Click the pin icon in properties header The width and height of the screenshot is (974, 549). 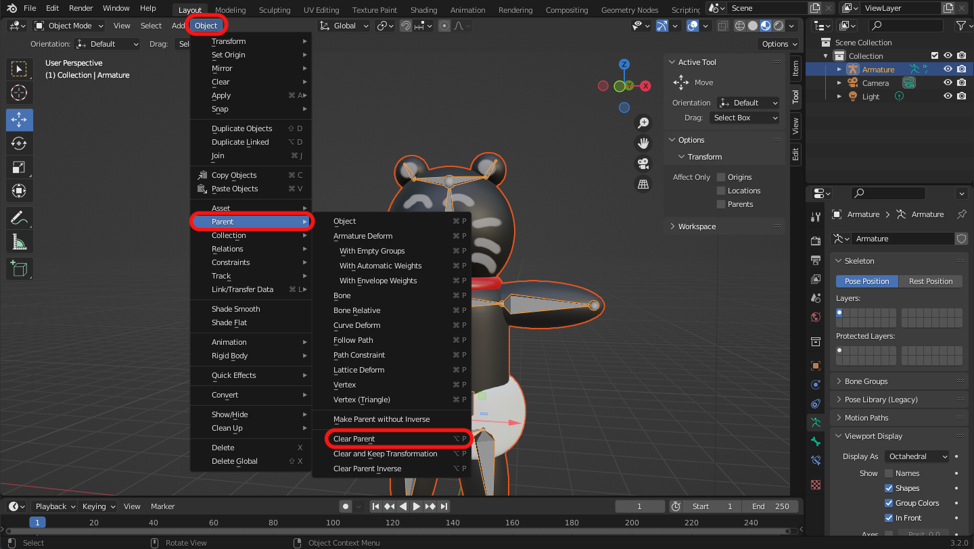point(961,214)
